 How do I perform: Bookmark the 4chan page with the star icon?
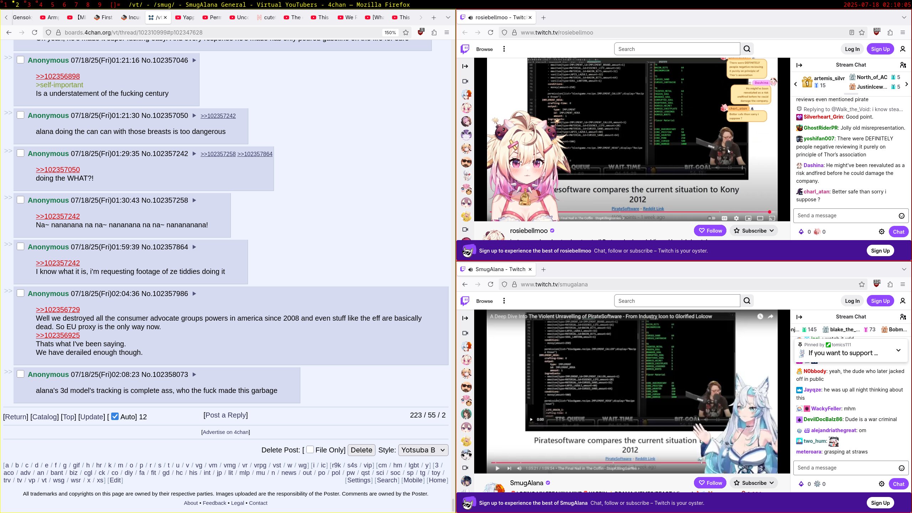click(x=405, y=32)
